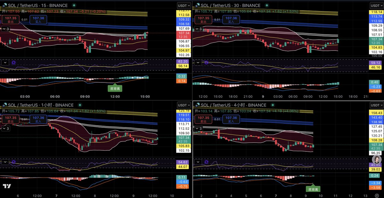Click 107.36 买入 buy button on 15-minute chart
384x198 pixels.
(x=38, y=19)
